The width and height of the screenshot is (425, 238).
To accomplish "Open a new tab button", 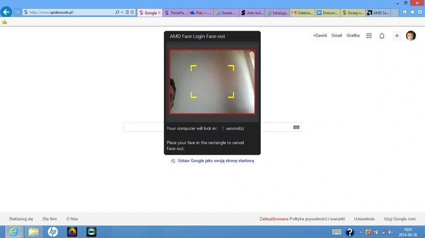I will click(x=395, y=12).
